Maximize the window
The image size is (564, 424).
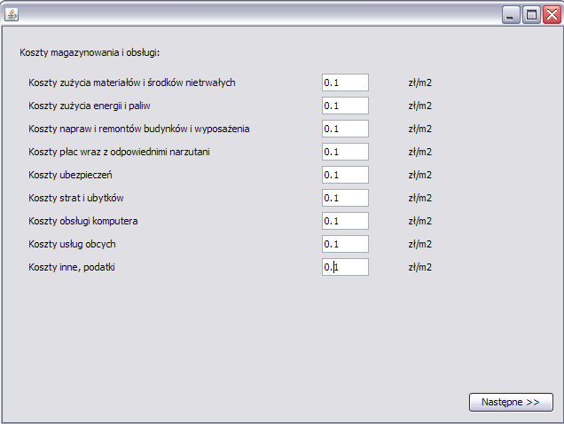531,15
